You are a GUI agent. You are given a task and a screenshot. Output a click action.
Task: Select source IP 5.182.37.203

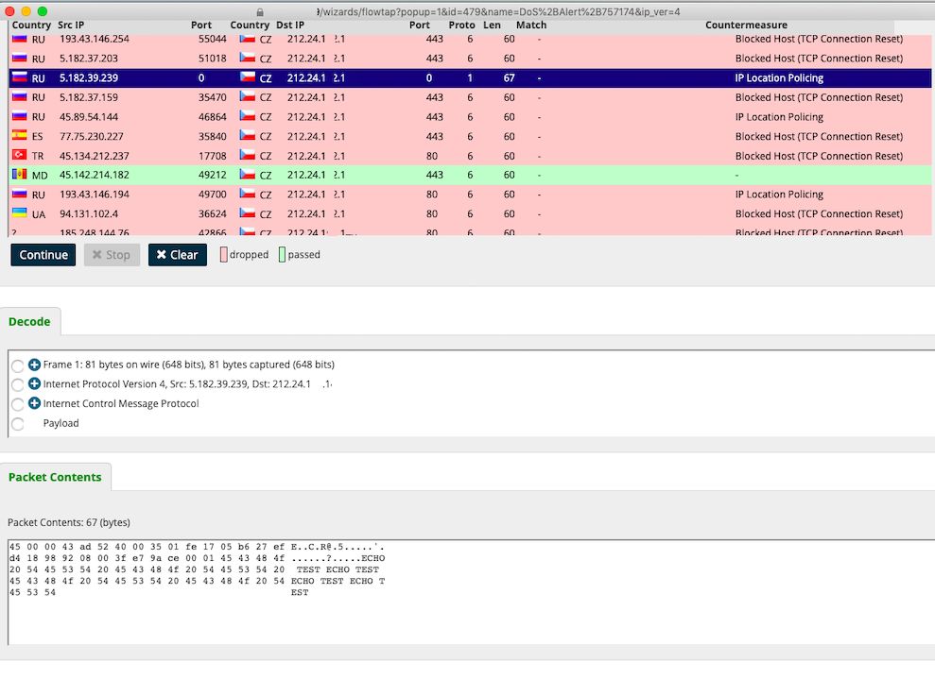tap(88, 59)
